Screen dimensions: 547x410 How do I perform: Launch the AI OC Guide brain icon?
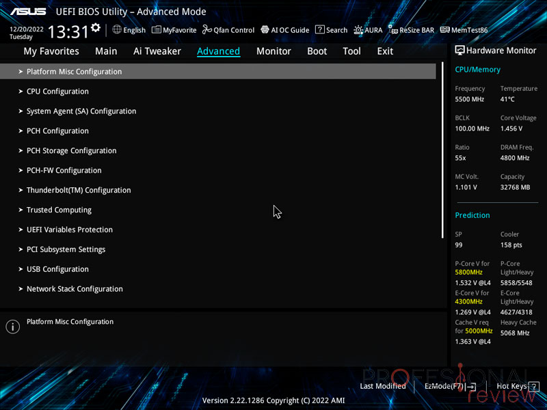265,29
